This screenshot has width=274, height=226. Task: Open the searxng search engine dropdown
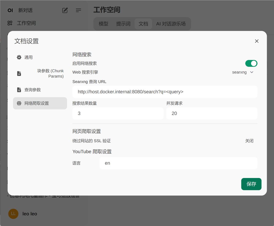(x=239, y=72)
